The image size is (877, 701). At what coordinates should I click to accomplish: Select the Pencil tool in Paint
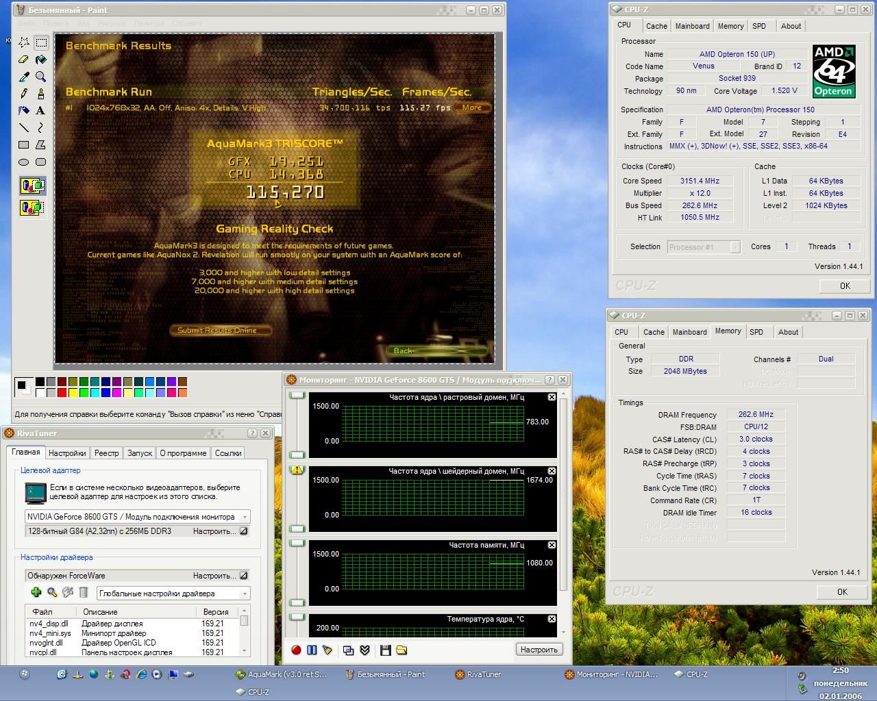(x=24, y=93)
